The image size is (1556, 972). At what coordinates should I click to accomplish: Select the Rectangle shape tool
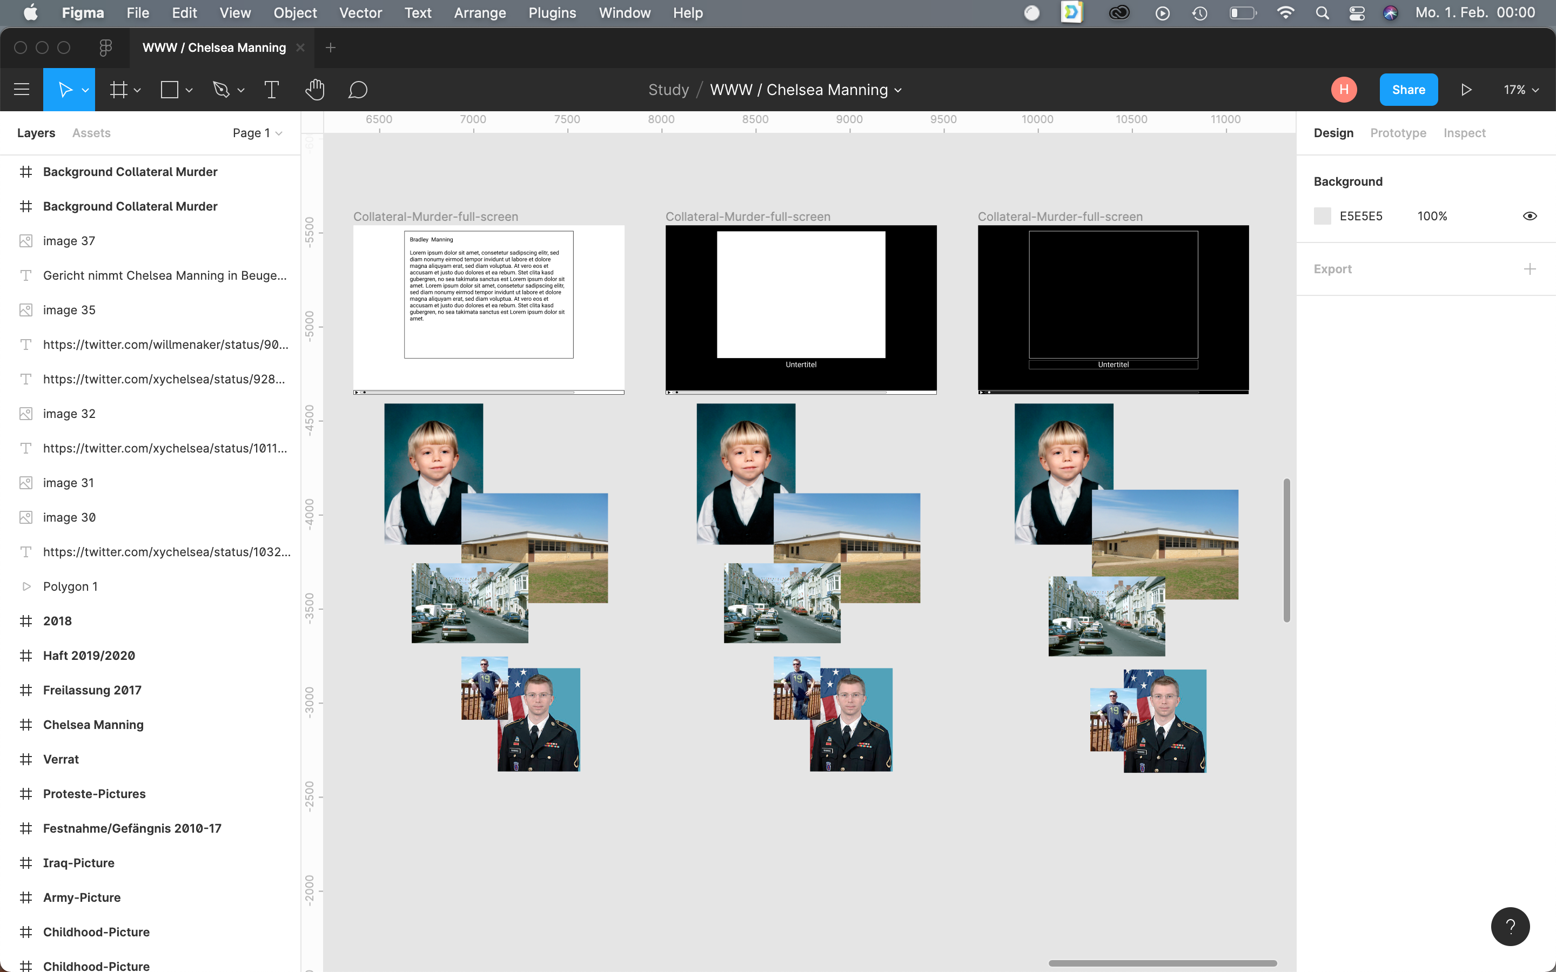[x=169, y=90]
